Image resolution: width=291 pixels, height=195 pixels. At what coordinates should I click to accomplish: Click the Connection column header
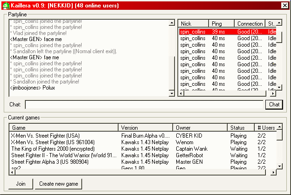[x=249, y=24]
